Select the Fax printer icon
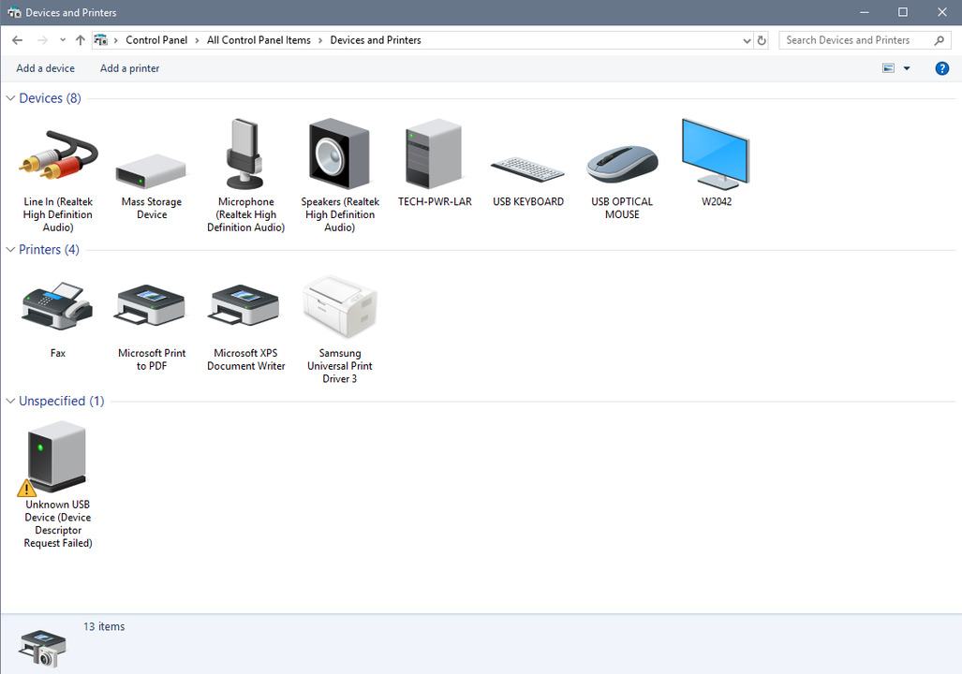 tap(58, 306)
